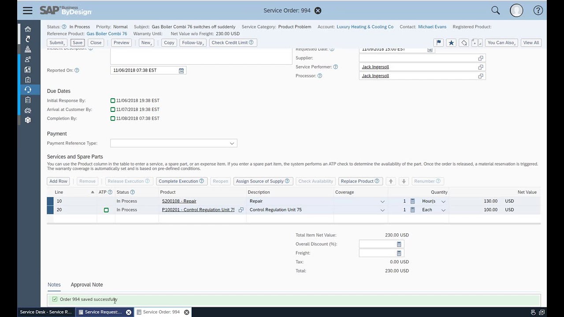Open the checklist clipboard sidebar icon
This screenshot has width=564, height=317.
[x=28, y=100]
